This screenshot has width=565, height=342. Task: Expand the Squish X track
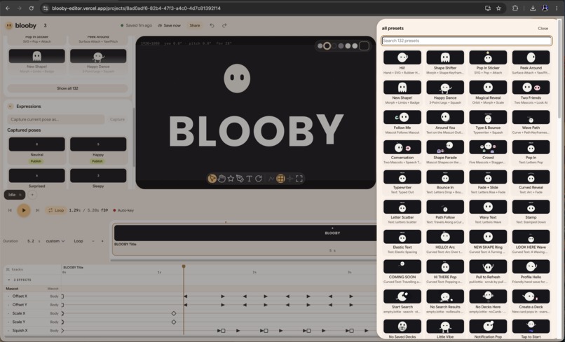[x=8, y=331]
